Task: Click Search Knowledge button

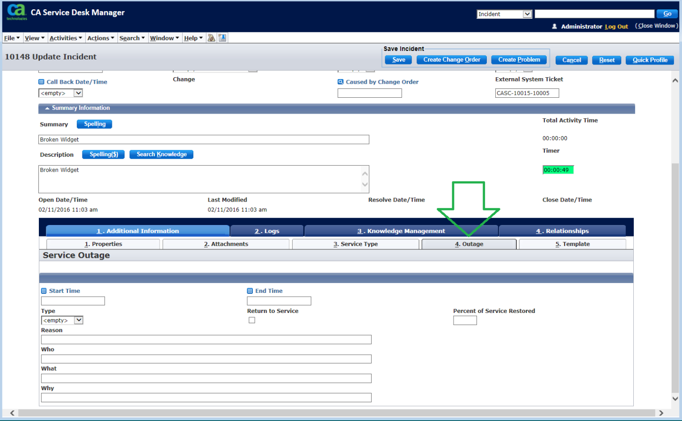Action: [161, 154]
